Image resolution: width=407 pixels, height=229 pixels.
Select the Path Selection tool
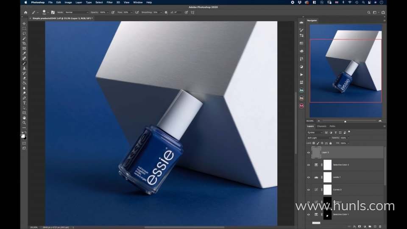pos(24,108)
